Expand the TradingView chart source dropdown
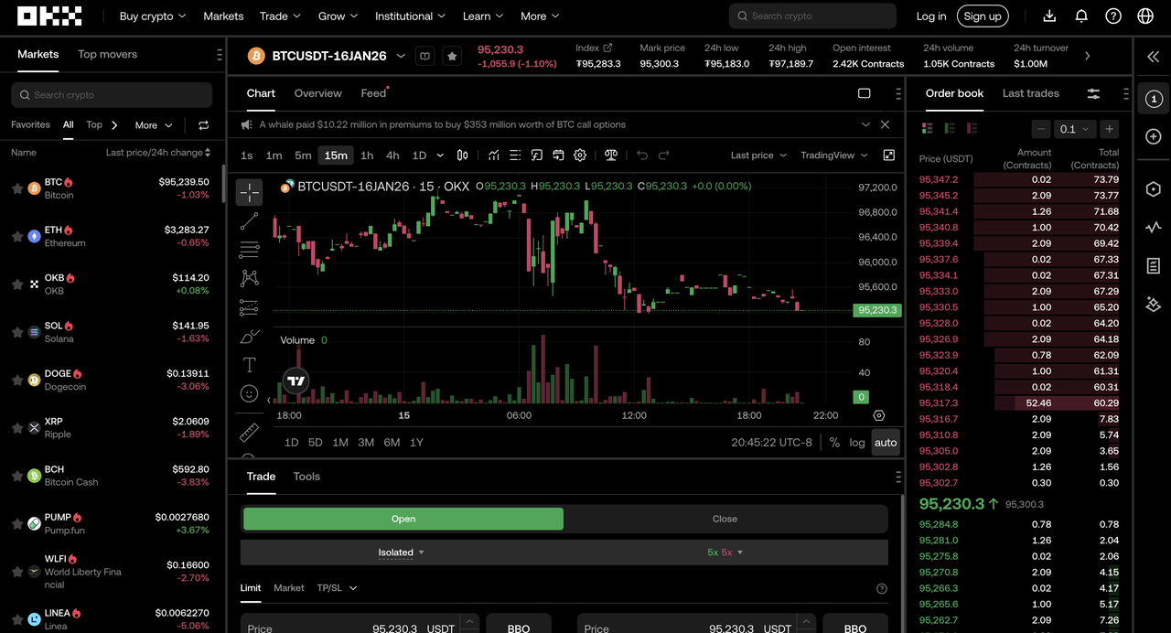The image size is (1171, 633). click(x=833, y=156)
